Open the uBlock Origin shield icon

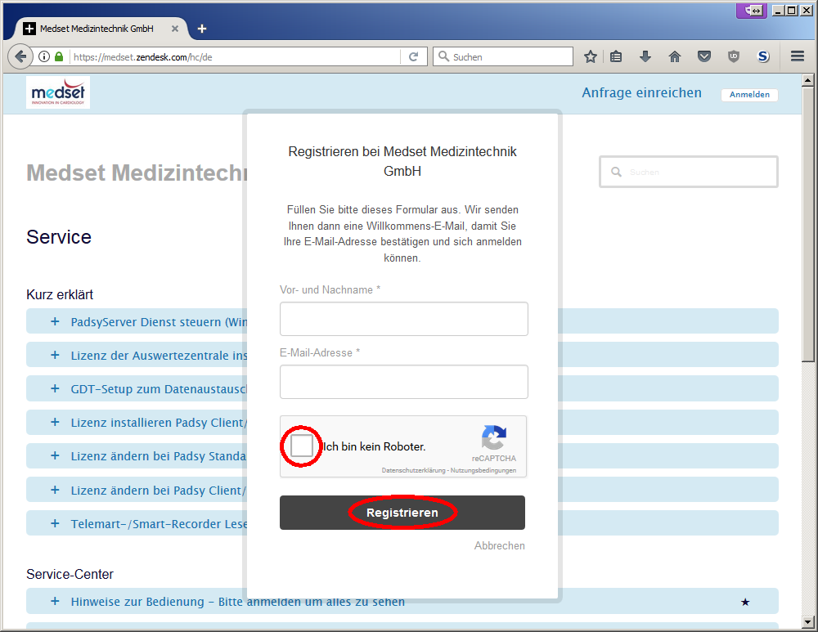734,56
